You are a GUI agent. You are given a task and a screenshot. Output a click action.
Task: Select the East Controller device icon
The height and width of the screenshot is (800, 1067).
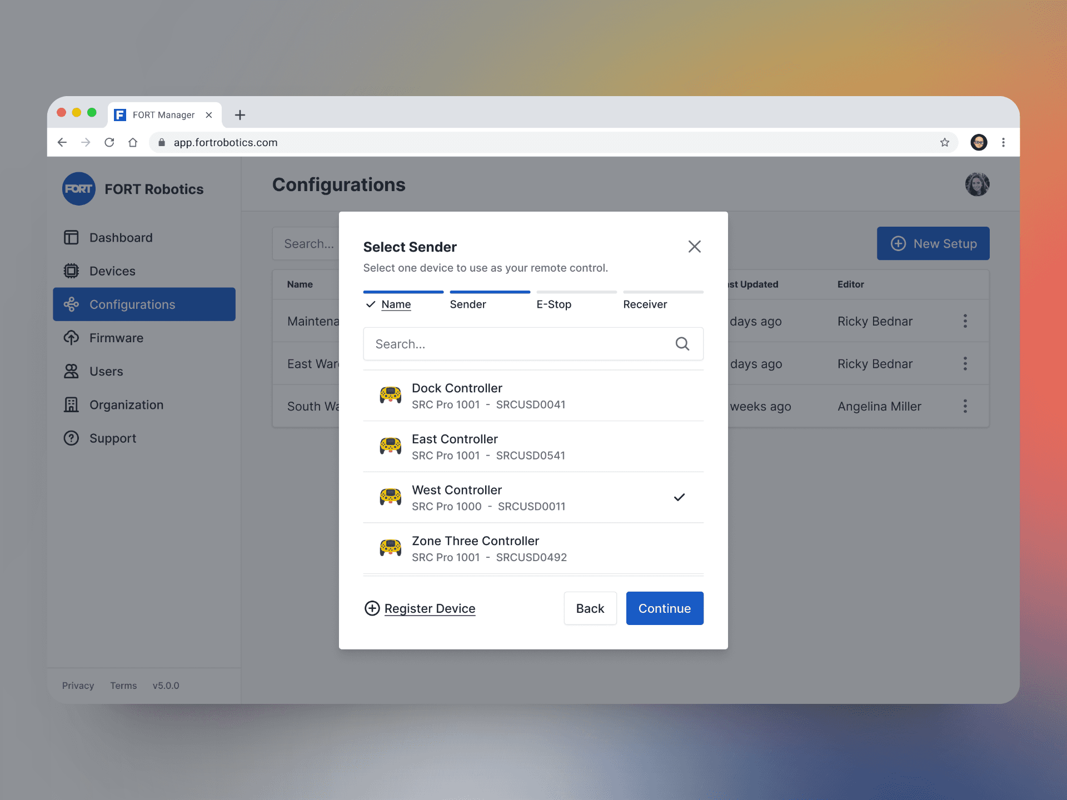(x=389, y=446)
